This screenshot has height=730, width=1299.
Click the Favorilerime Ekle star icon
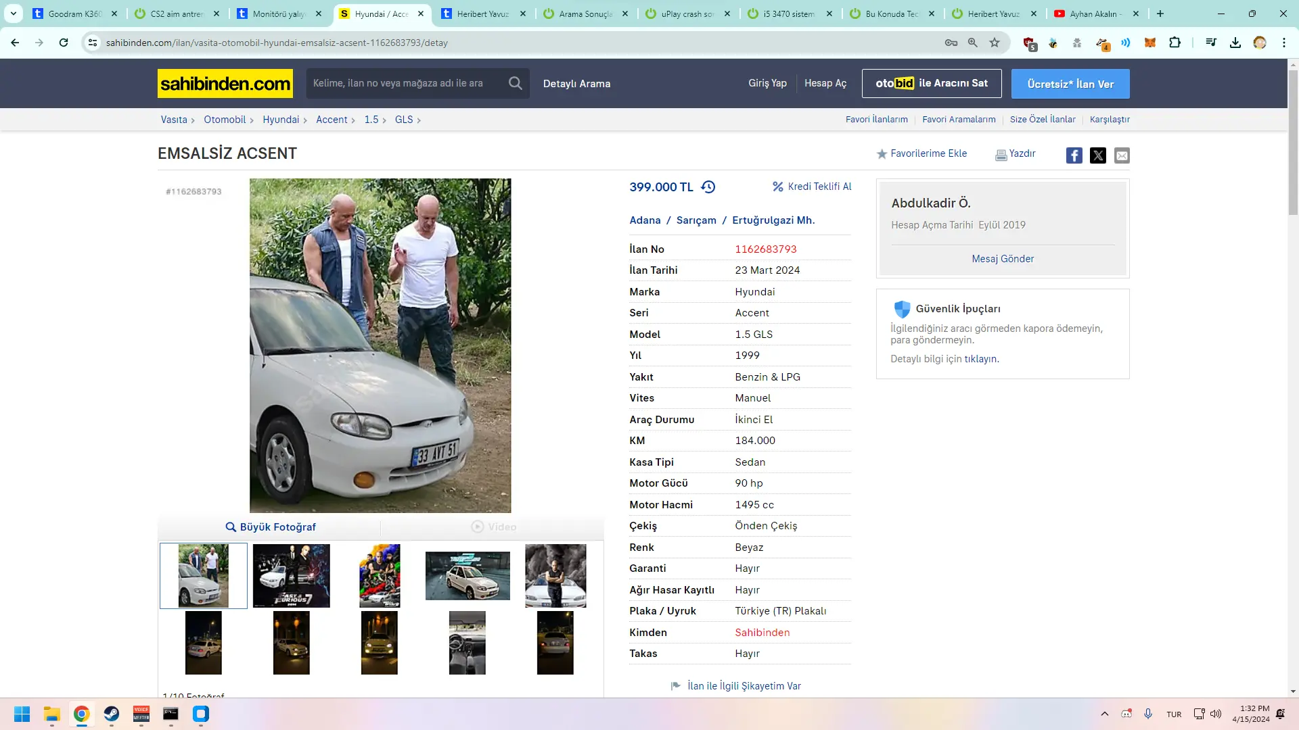[x=882, y=154]
